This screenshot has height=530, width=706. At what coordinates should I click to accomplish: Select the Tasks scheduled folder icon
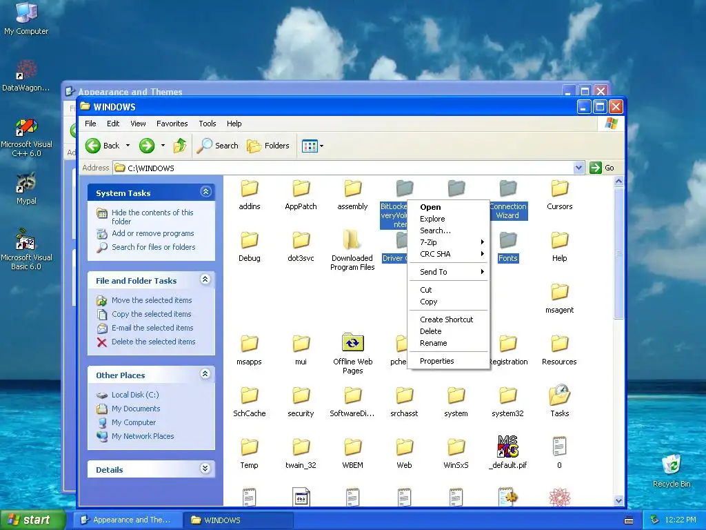coord(560,395)
